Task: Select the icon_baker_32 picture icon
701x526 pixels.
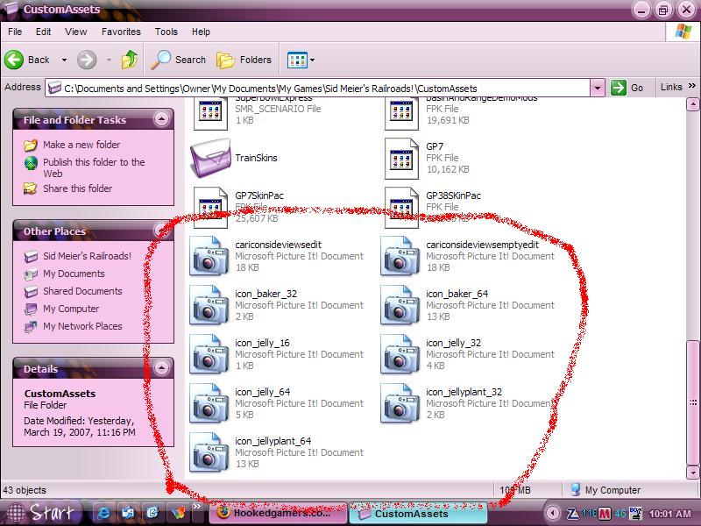Action: tap(209, 305)
